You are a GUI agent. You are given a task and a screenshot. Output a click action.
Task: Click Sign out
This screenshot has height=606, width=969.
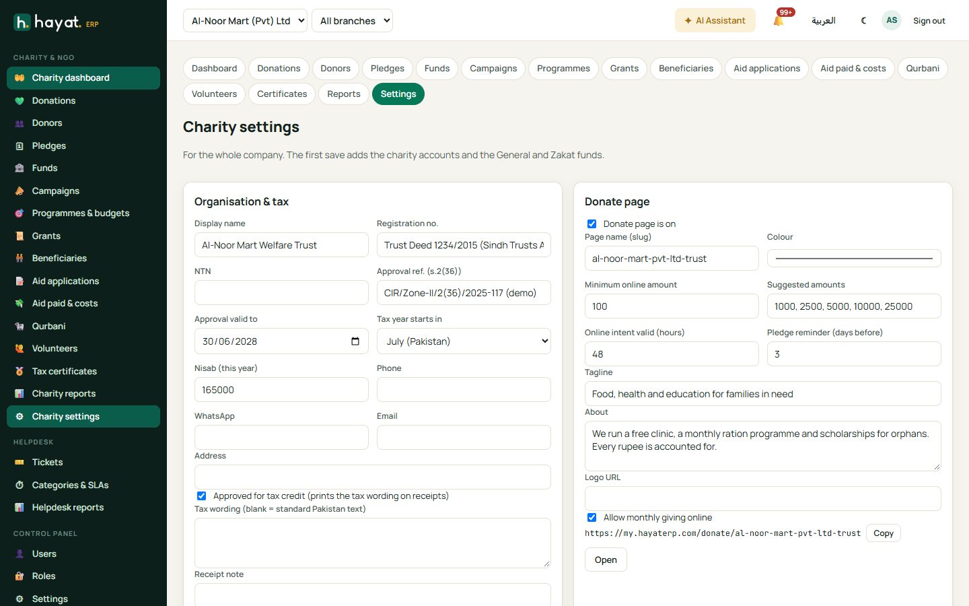point(929,21)
